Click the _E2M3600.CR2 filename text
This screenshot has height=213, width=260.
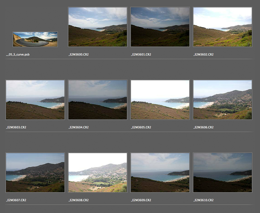[78, 54]
